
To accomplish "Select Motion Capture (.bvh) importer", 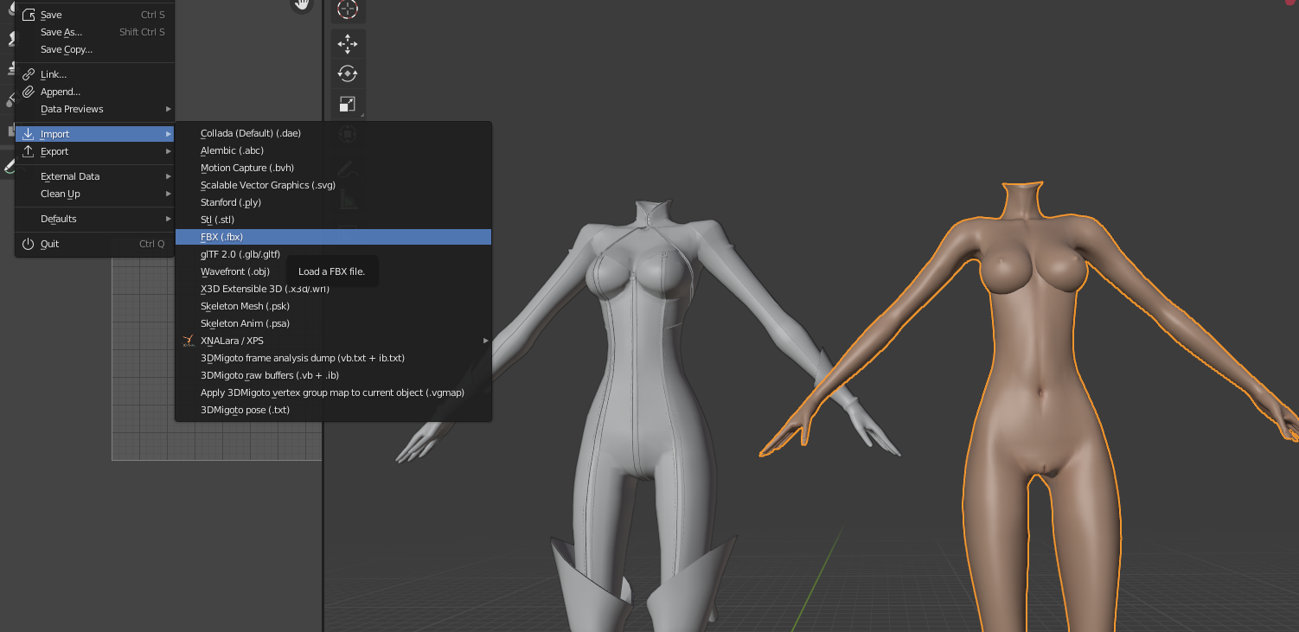I will pyautogui.click(x=333, y=168).
